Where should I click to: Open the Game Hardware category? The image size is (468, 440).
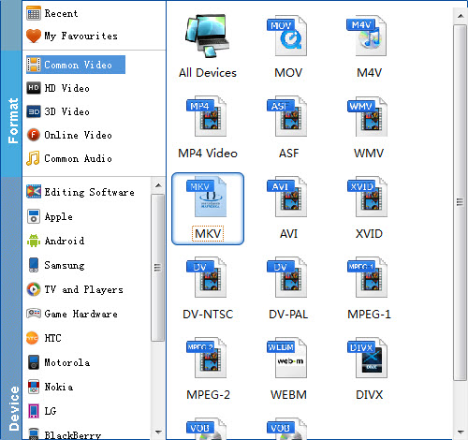point(72,314)
